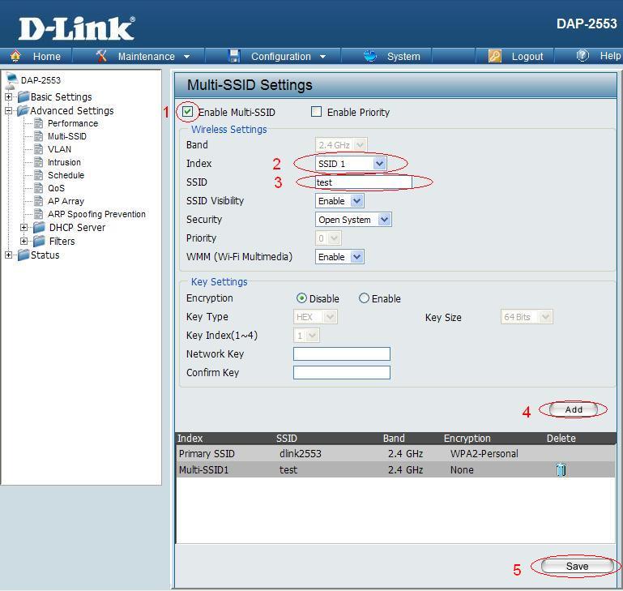Click the DAP-2553 device icon in tree
The width and height of the screenshot is (623, 591).
coord(11,80)
